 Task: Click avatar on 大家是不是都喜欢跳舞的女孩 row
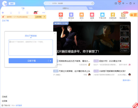[x=130, y=75]
